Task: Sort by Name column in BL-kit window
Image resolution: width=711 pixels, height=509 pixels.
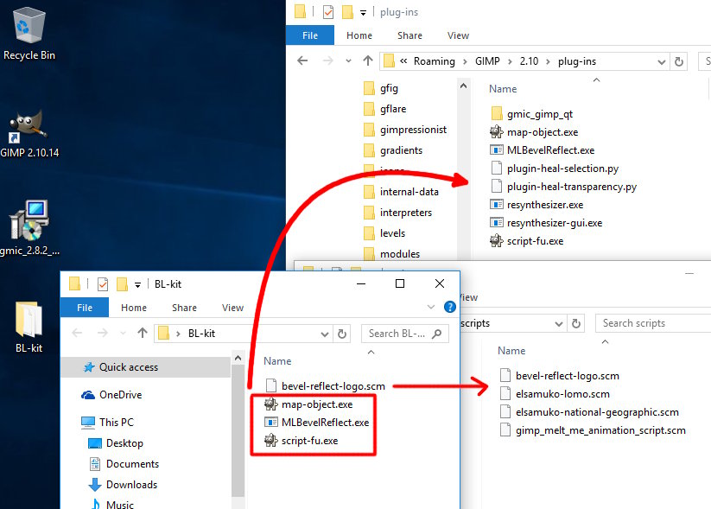Action: pos(277,361)
